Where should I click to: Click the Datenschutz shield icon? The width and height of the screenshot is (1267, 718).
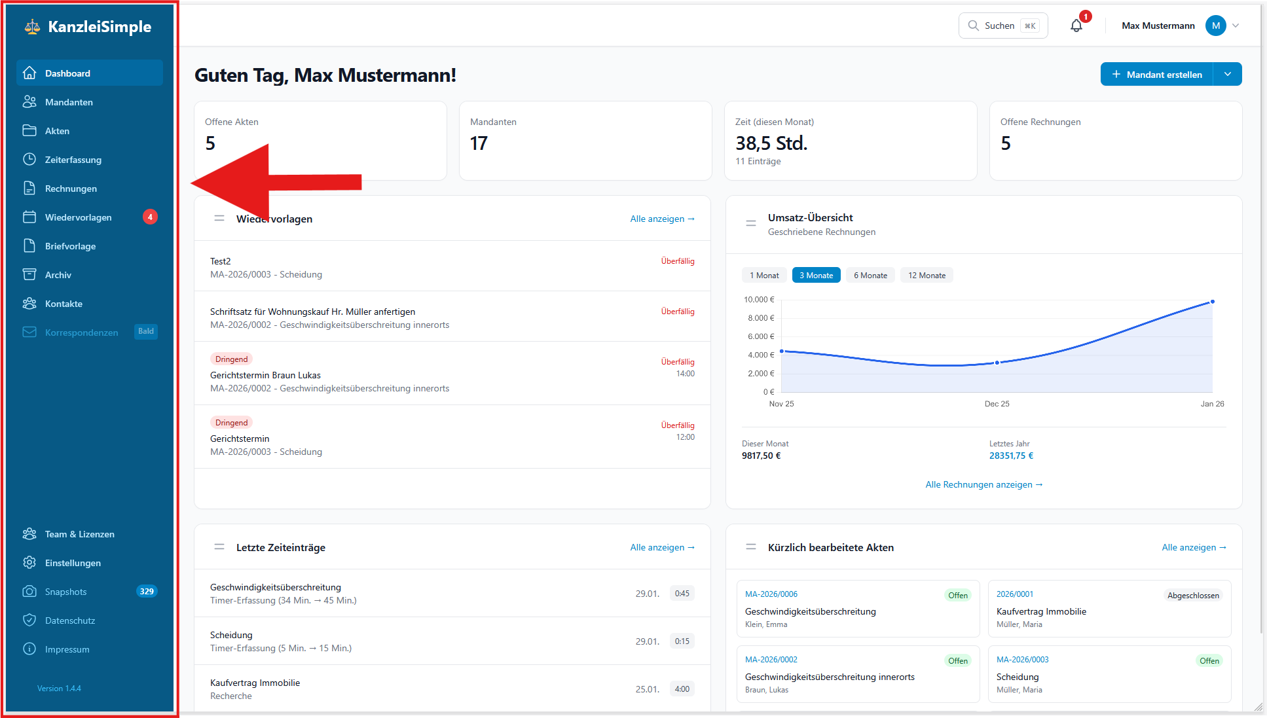click(29, 620)
